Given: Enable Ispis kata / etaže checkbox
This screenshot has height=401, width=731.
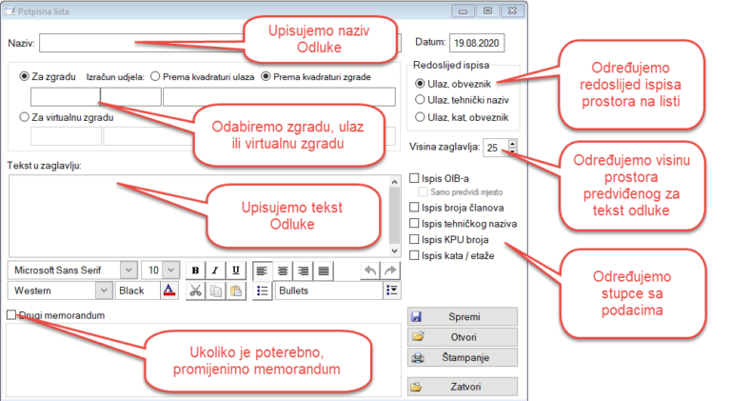Looking at the screenshot, I should coord(414,255).
